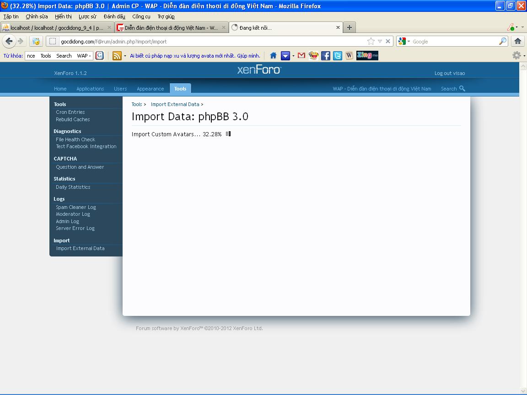This screenshot has height=395, width=527.
Task: Click the orange RSS feed icon
Action: point(117,55)
